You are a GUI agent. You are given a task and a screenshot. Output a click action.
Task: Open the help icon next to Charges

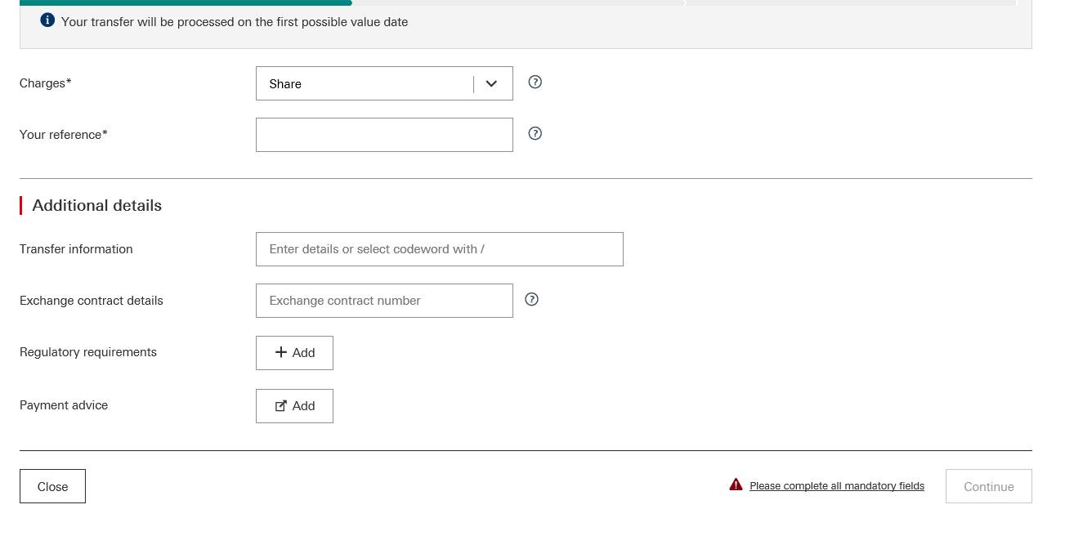pos(535,82)
